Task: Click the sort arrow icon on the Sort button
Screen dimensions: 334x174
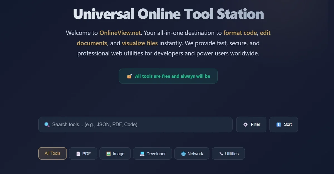Action: coord(278,124)
